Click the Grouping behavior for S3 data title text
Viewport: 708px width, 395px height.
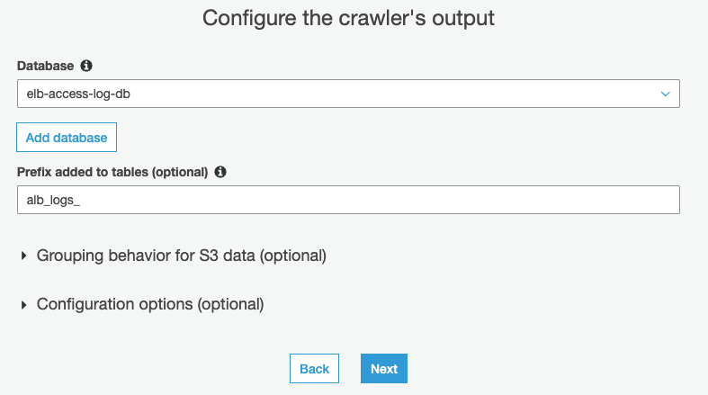[181, 256]
